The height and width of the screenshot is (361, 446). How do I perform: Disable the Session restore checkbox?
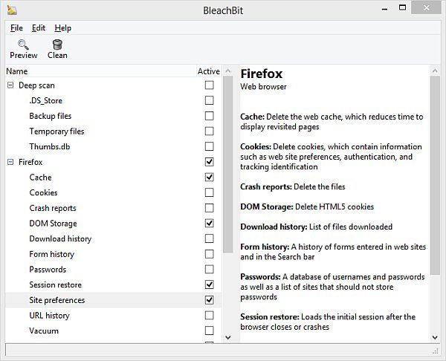209,284
